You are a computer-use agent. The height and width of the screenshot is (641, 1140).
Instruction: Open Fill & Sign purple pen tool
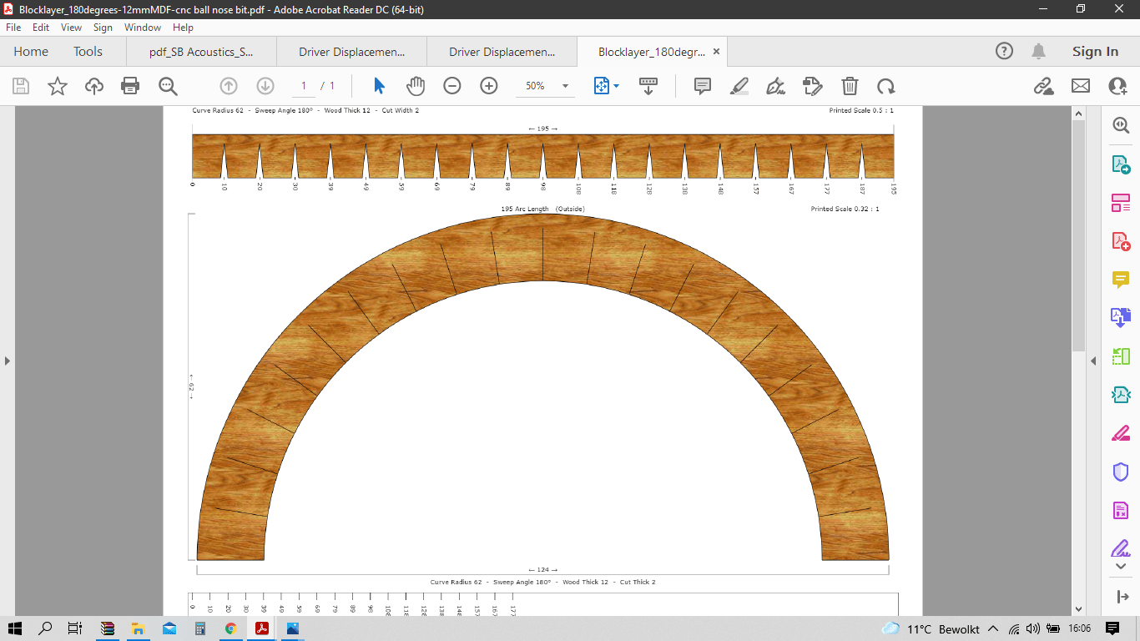click(1121, 548)
